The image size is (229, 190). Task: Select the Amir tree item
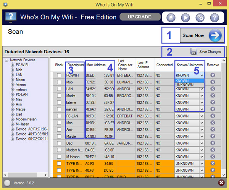(x=19, y=104)
